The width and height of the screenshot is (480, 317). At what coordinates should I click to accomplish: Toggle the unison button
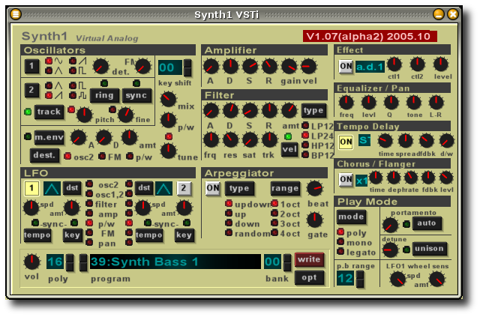[429, 249]
